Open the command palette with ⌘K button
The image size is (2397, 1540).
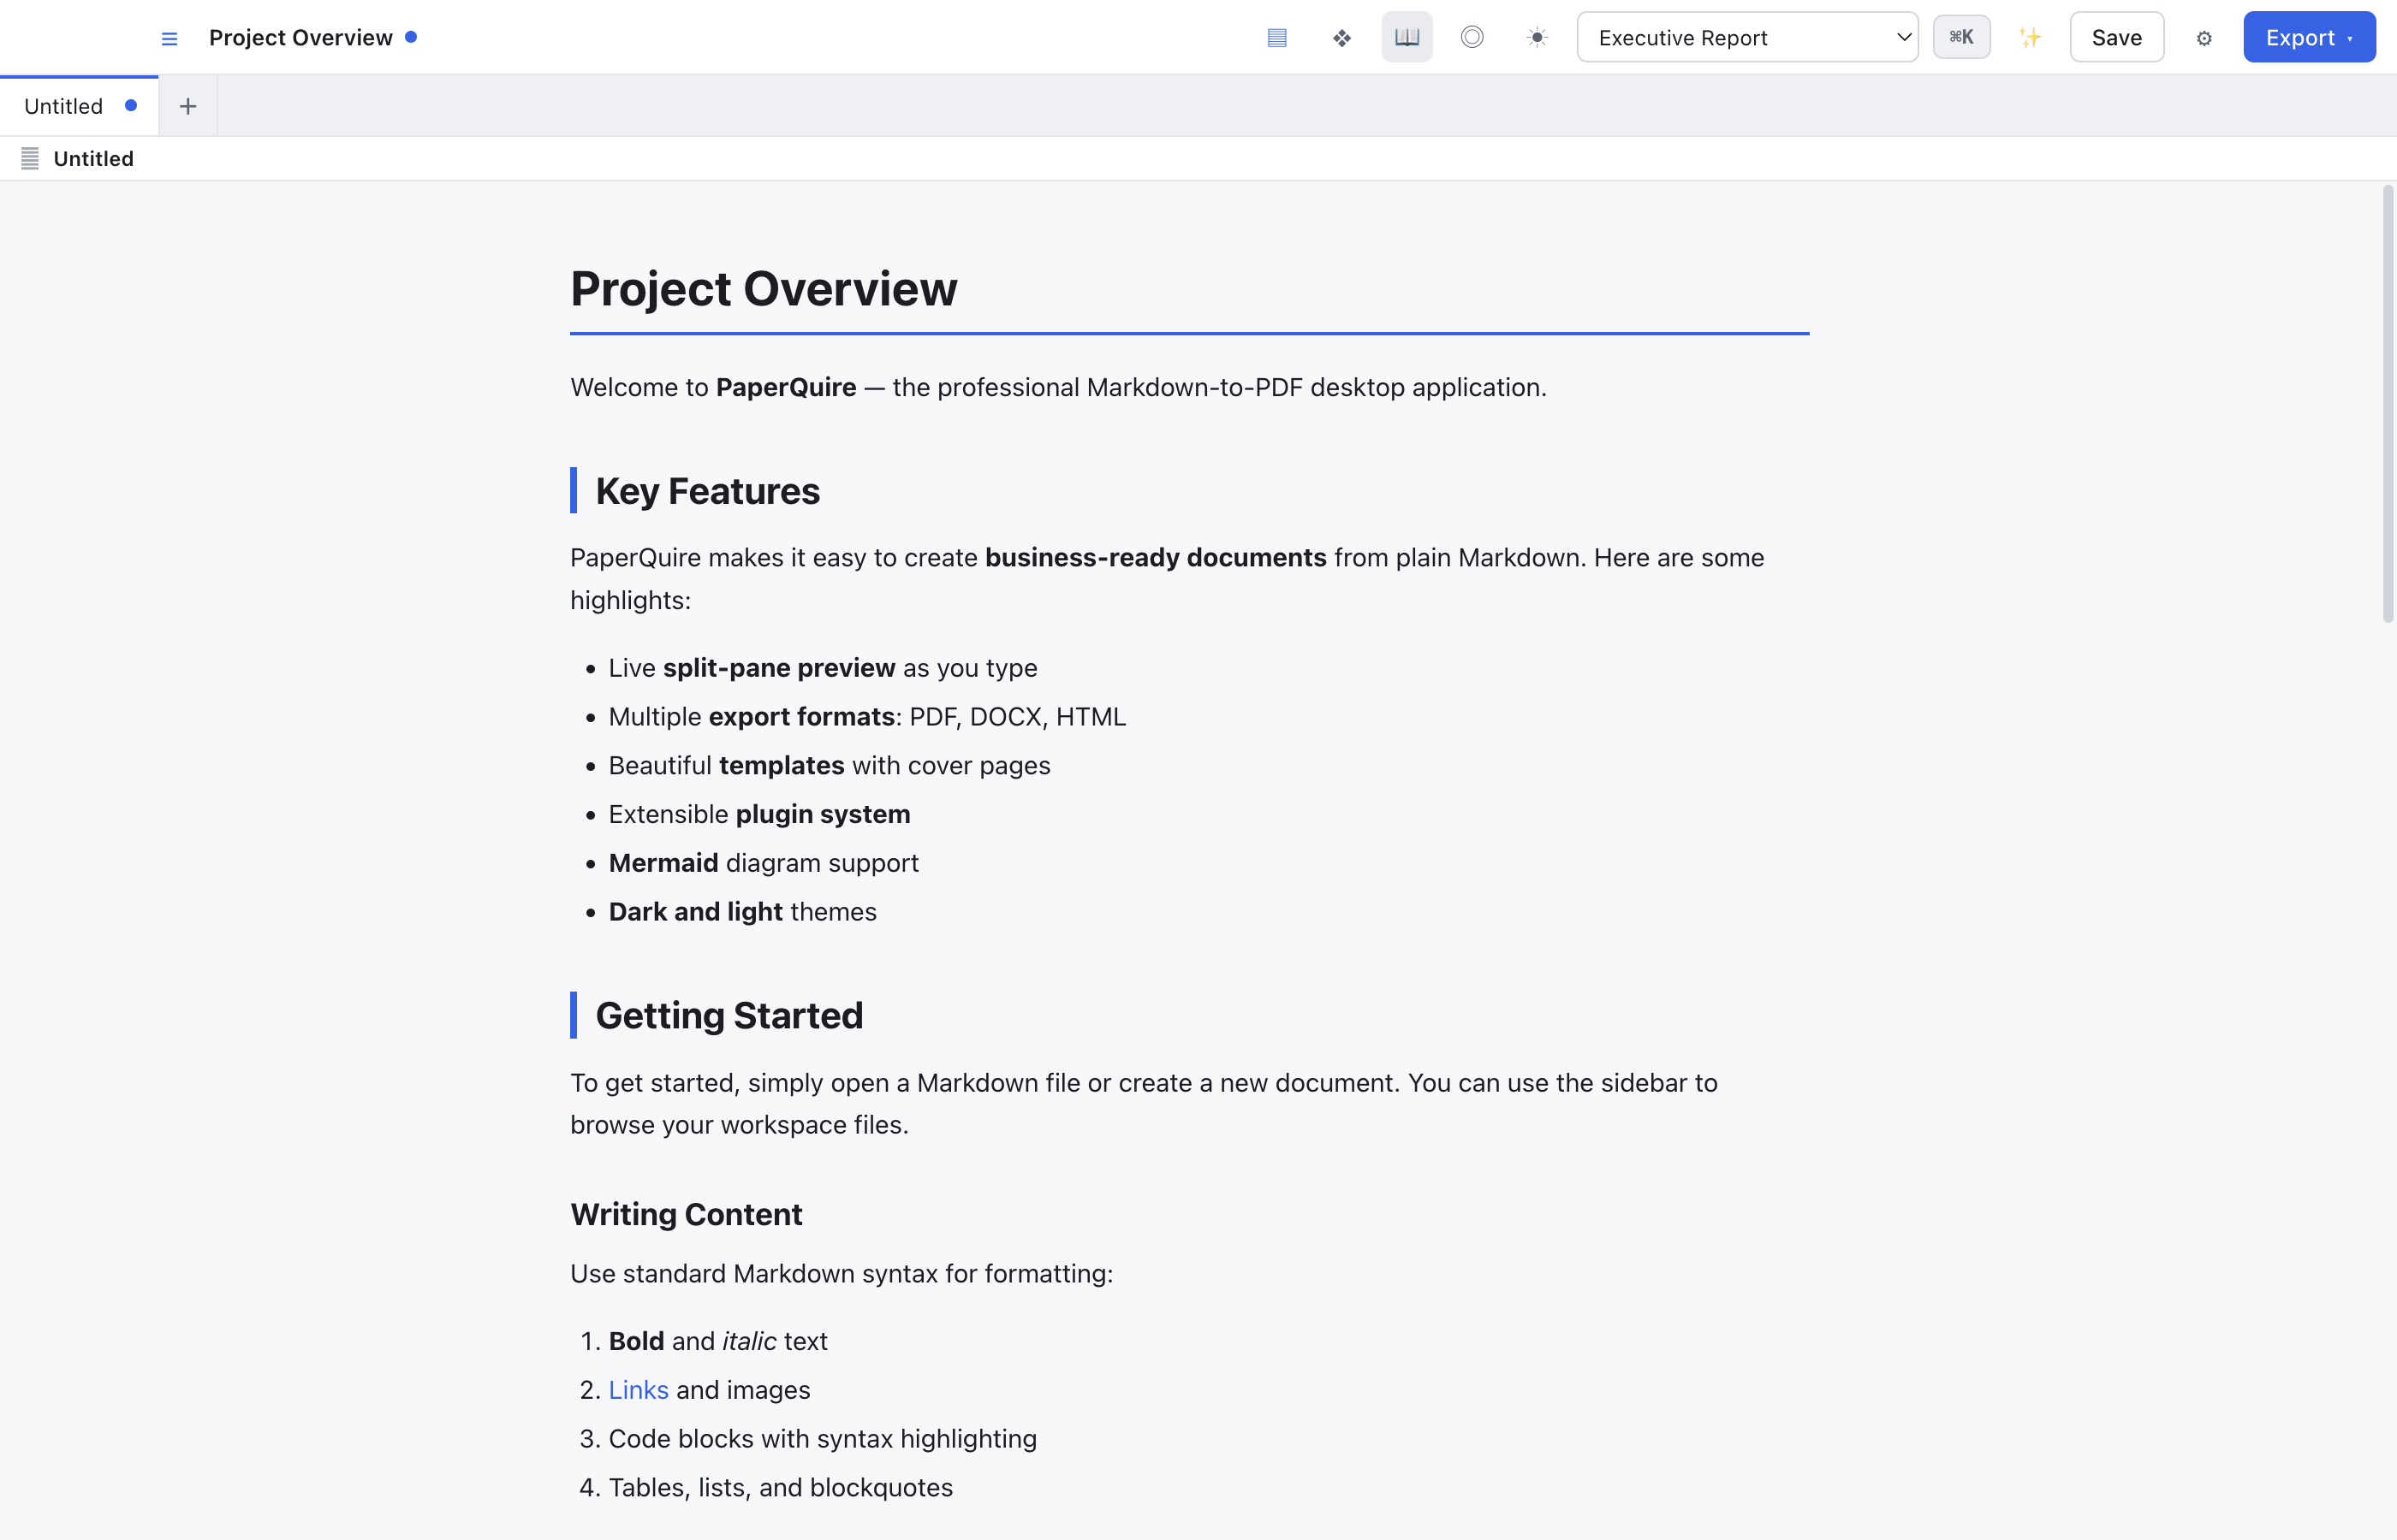tap(1960, 38)
